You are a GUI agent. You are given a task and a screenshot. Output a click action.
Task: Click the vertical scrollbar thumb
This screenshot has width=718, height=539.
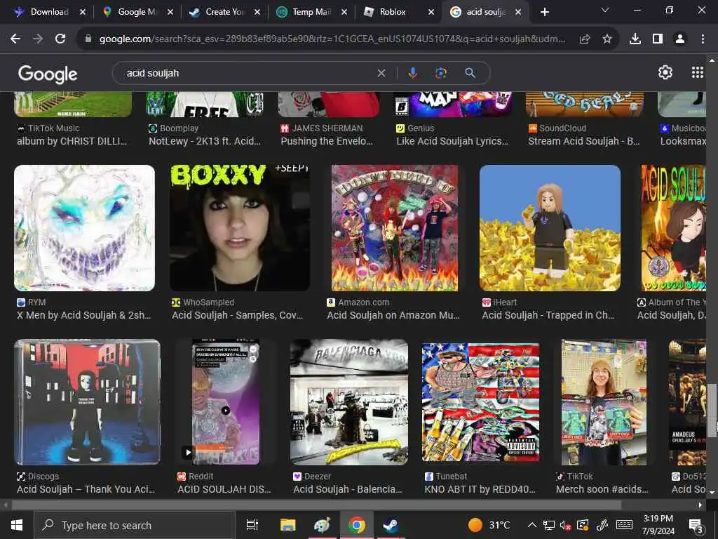click(x=712, y=410)
